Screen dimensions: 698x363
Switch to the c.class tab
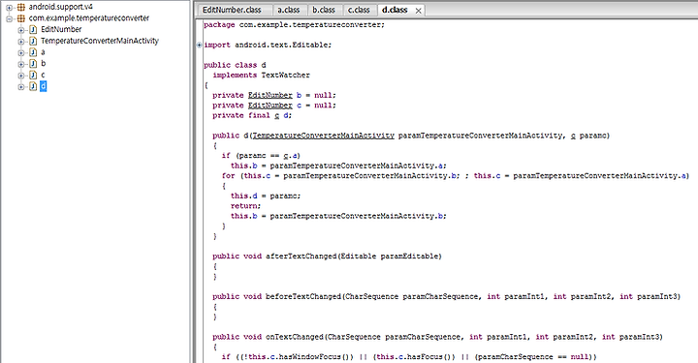point(359,10)
